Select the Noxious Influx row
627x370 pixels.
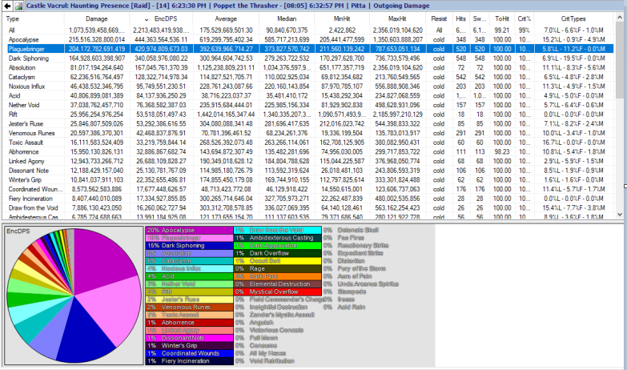pyautogui.click(x=309, y=86)
